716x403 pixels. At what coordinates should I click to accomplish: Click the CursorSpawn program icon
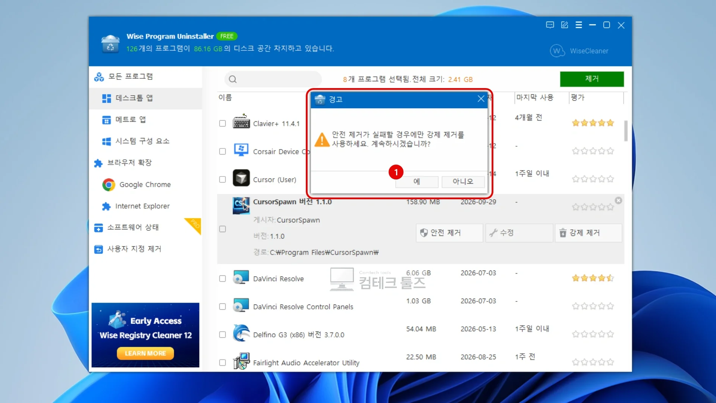click(x=241, y=206)
